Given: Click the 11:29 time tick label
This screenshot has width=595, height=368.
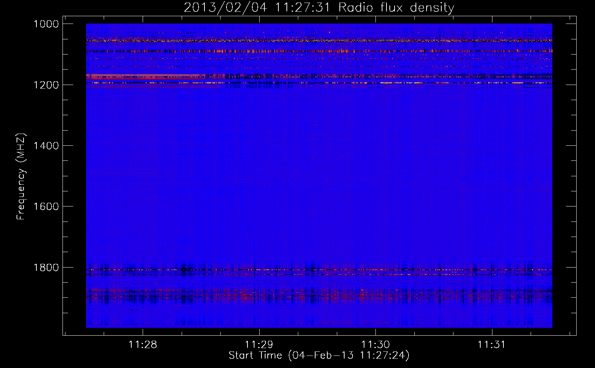Looking at the screenshot, I should click(x=259, y=344).
